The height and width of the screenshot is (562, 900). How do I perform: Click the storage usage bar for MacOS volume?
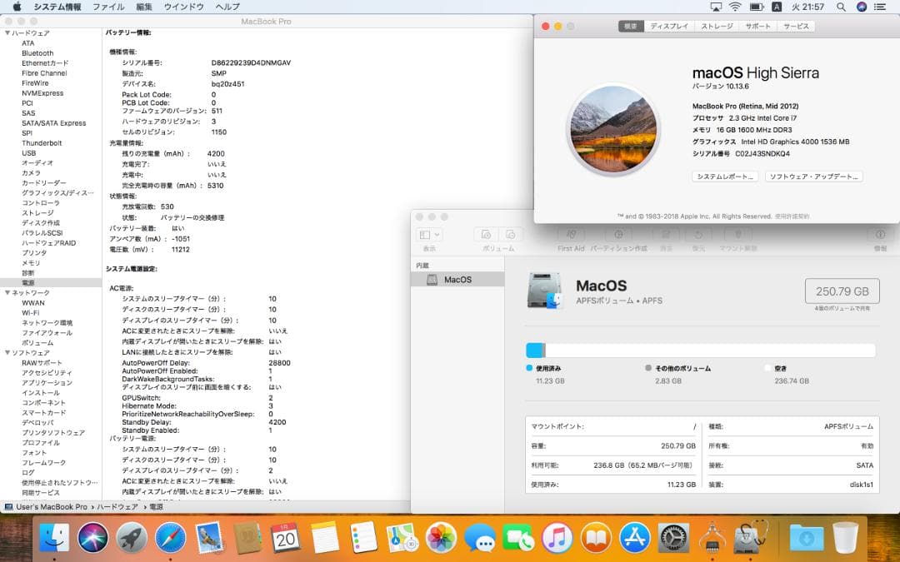700,351
